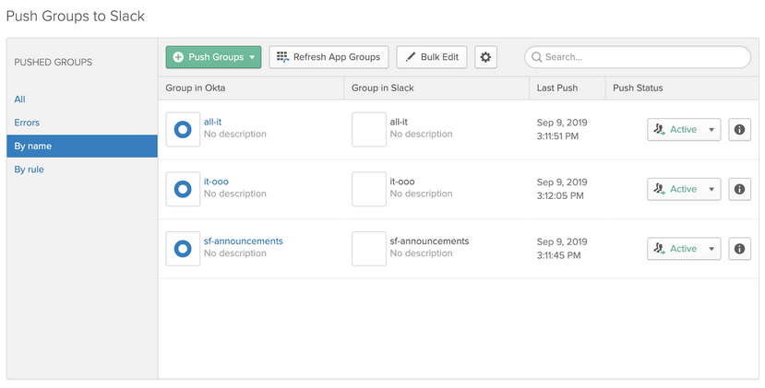Click info icon for sf-announcements row
The image size is (765, 388).
point(739,249)
